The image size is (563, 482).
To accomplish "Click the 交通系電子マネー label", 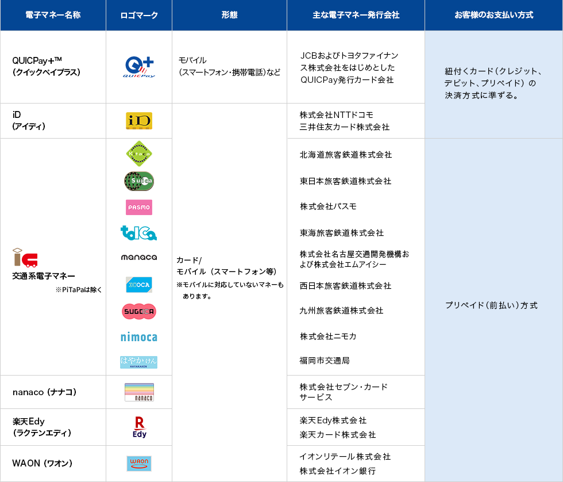I will 44,276.
